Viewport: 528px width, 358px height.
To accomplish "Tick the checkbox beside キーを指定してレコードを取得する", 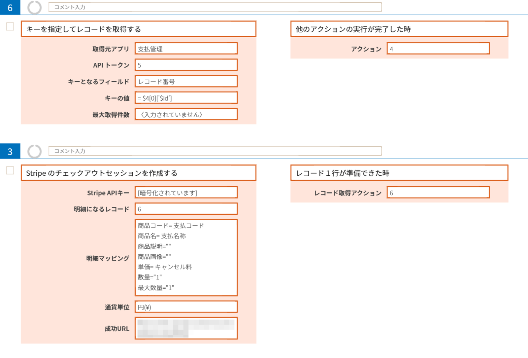I will [10, 26].
